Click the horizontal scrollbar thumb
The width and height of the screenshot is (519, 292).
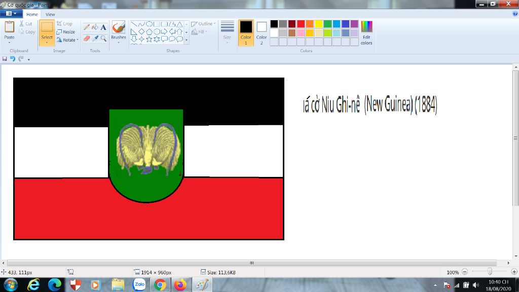tap(252, 263)
